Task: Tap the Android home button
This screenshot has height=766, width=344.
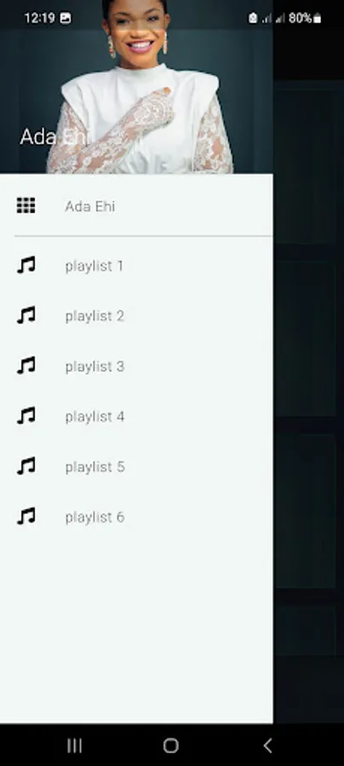Action: [x=170, y=745]
